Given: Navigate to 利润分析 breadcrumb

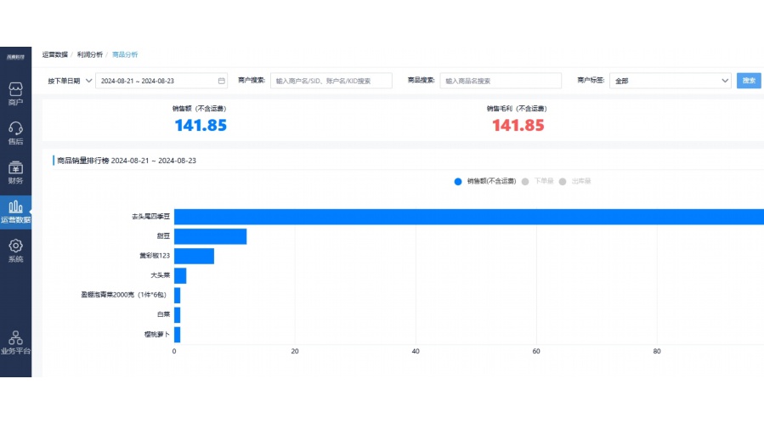Looking at the screenshot, I should [x=89, y=54].
